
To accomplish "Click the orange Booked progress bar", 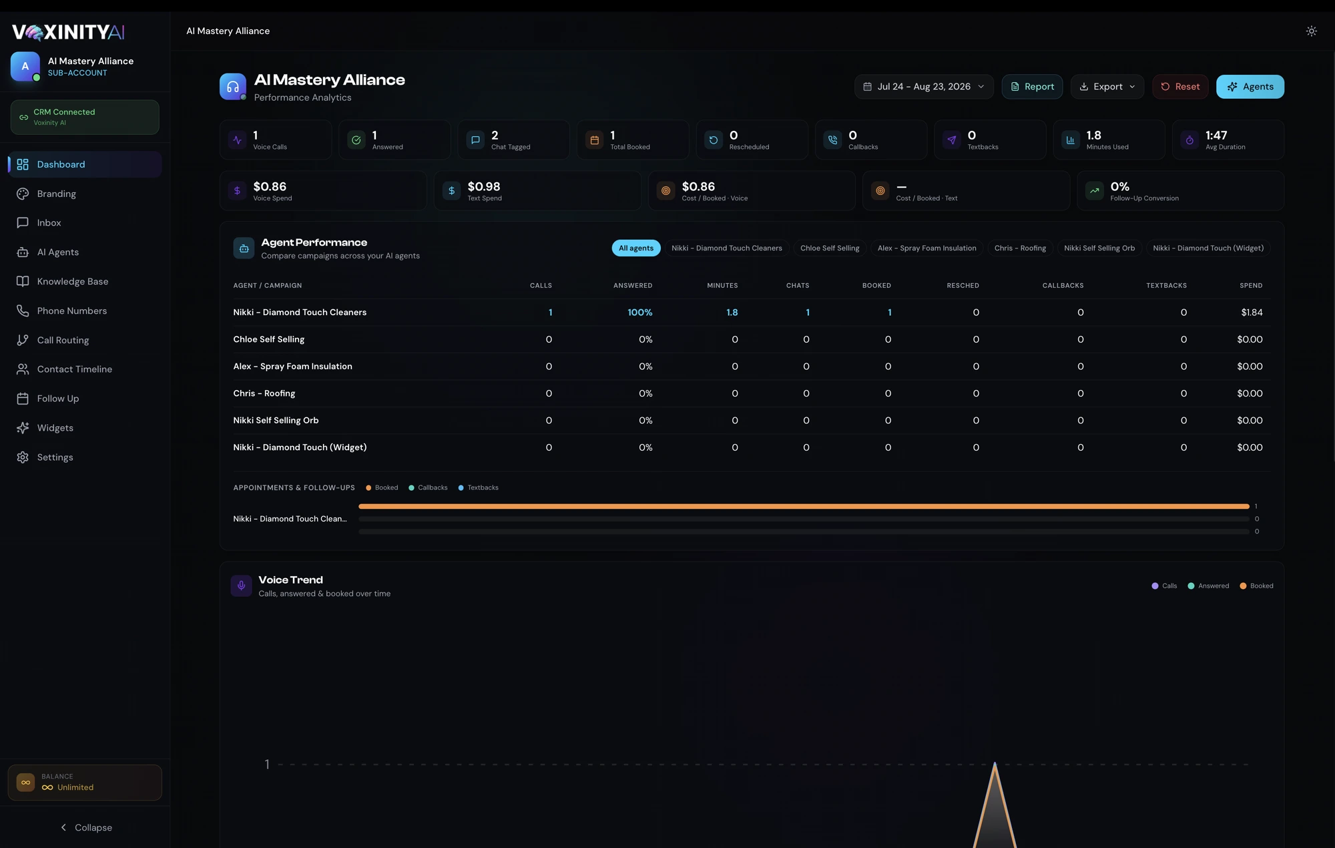I will click(x=804, y=506).
